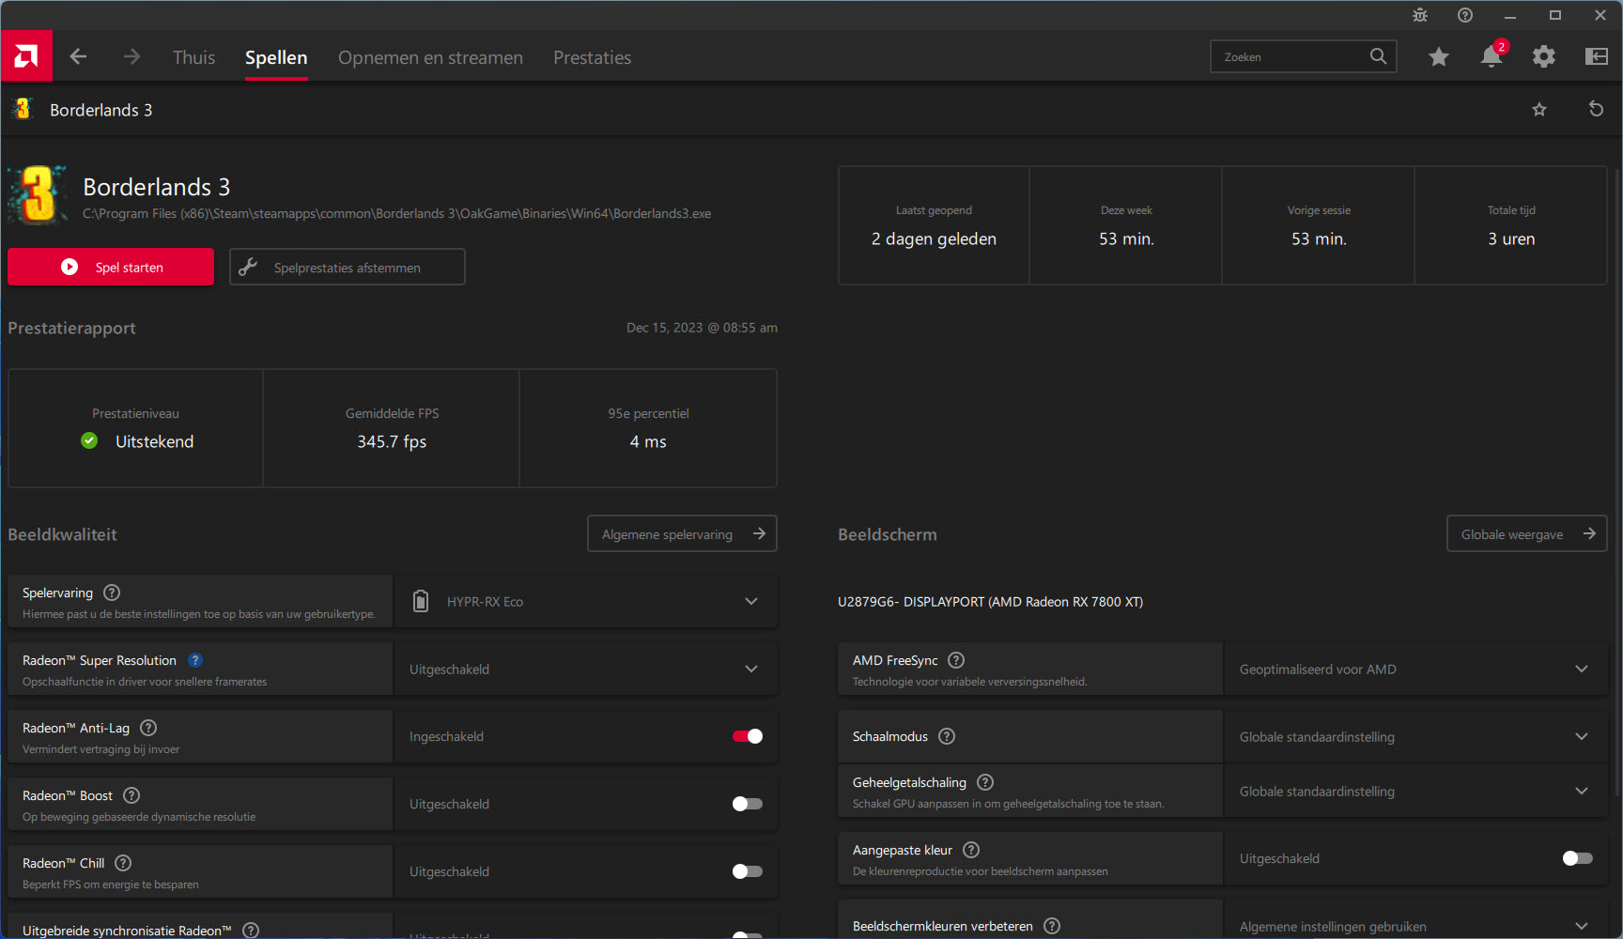Open Algemene spelervaring link button

click(x=682, y=533)
